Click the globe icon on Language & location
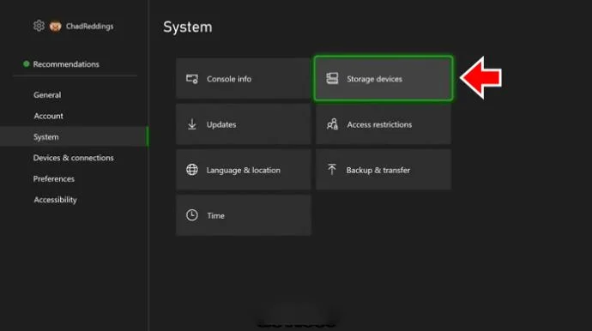The image size is (592, 331). pos(192,170)
